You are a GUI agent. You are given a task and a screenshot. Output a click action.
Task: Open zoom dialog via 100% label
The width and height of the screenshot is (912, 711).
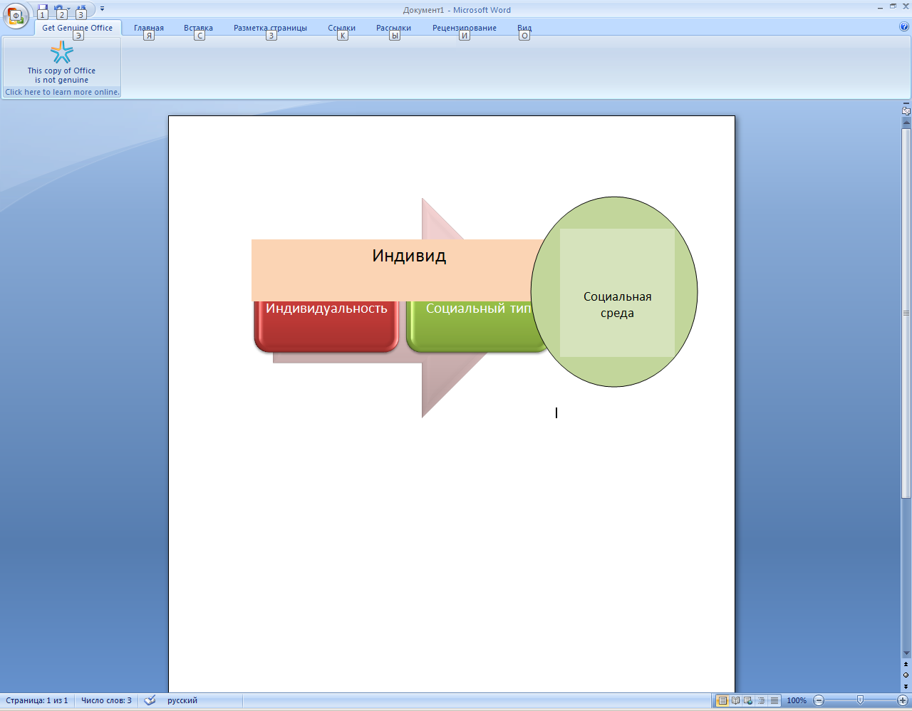[797, 700]
